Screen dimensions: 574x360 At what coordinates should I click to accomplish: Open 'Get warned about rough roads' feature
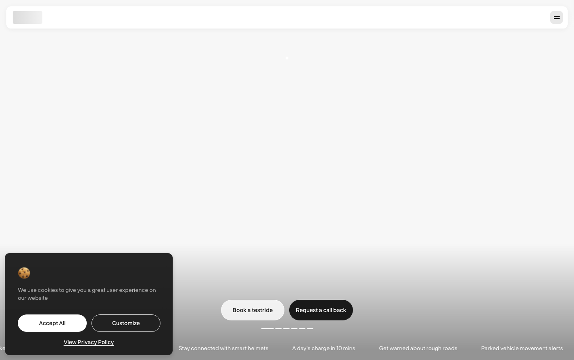[x=418, y=348]
